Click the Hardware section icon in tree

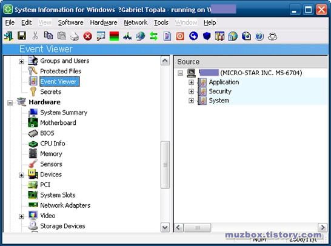[x=21, y=102]
